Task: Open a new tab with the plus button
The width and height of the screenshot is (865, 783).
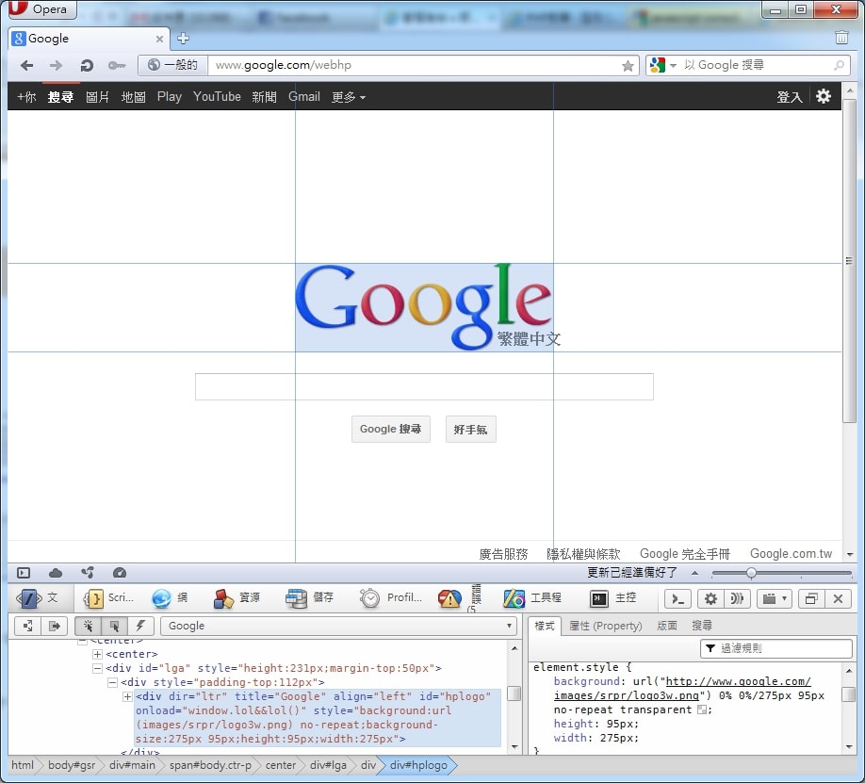Action: pyautogui.click(x=183, y=38)
